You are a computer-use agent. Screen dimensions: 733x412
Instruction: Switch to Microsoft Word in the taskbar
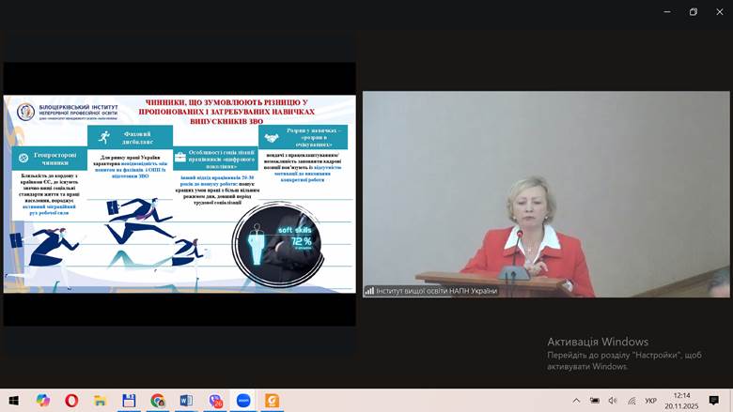186,400
